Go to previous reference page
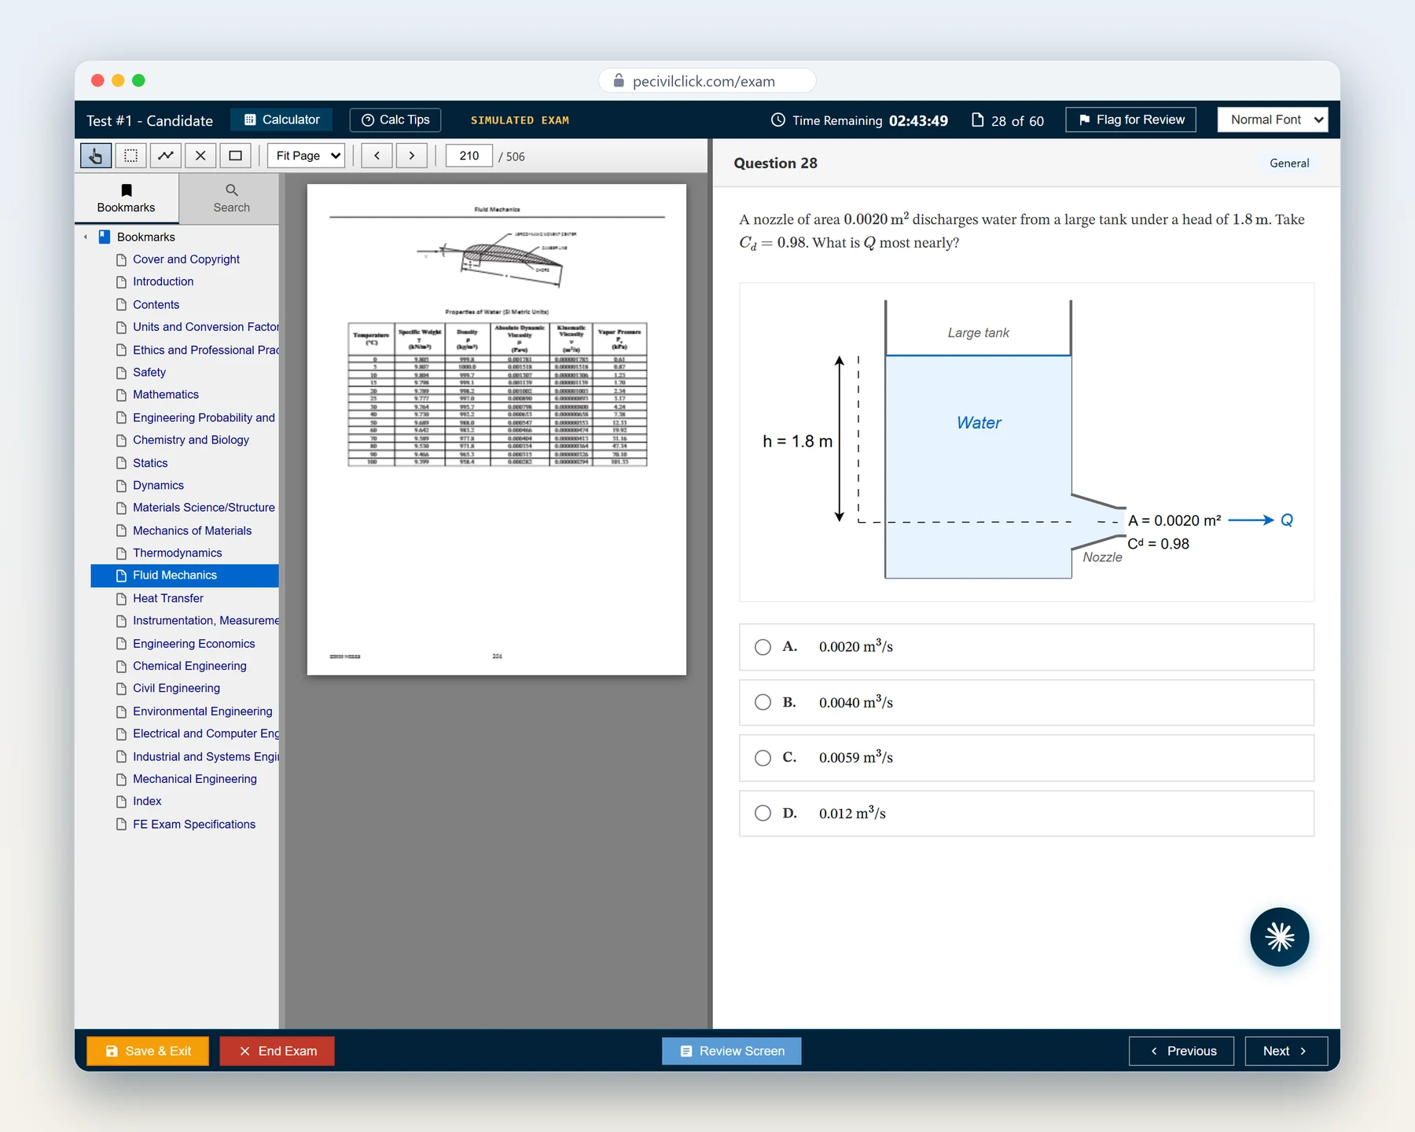This screenshot has height=1132, width=1415. [x=377, y=156]
